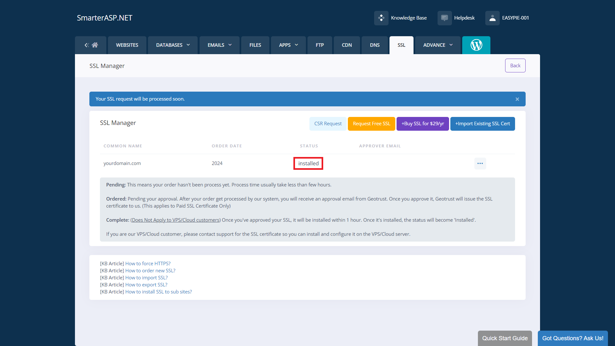Viewport: 615px width, 346px height.
Task: Open the FILES tab
Action: point(255,45)
